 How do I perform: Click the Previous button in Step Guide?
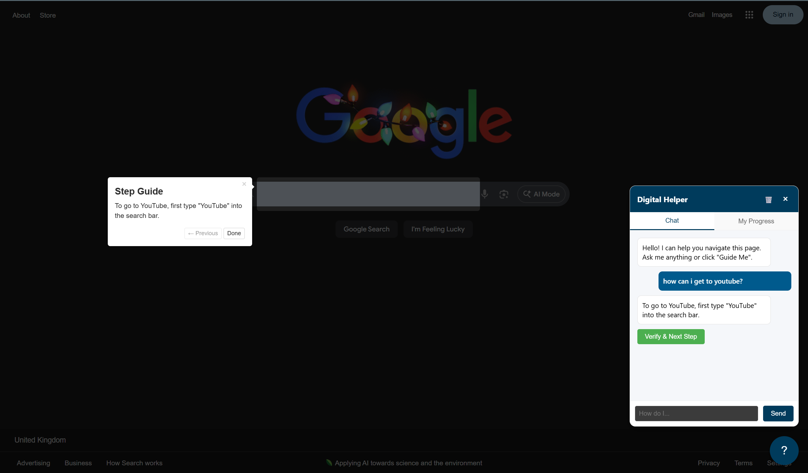(203, 233)
